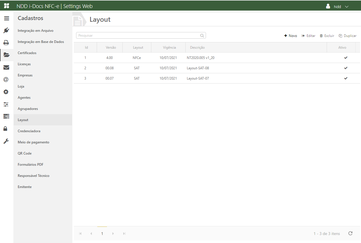The height and width of the screenshot is (243, 361).
Task: Toggle Ativo checkmark for Layout-SAT-08
Action: pyautogui.click(x=346, y=68)
